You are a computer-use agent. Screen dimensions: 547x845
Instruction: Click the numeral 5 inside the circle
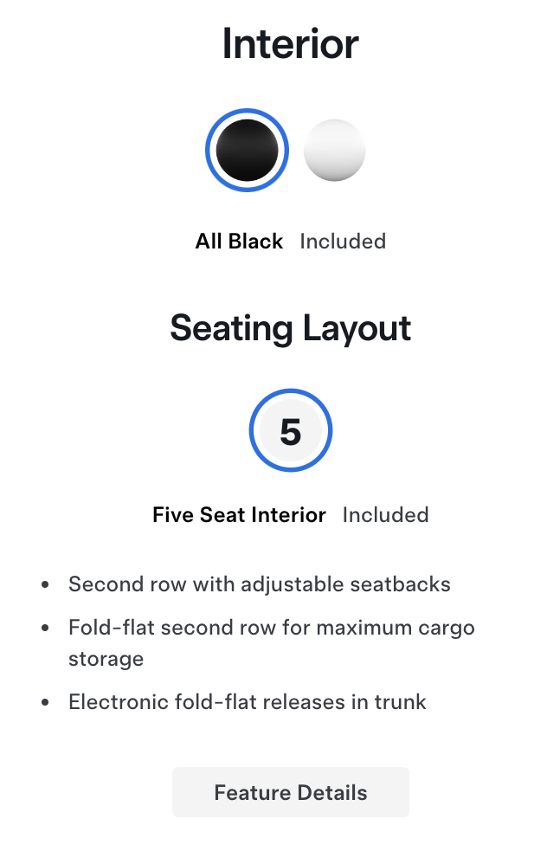point(291,431)
